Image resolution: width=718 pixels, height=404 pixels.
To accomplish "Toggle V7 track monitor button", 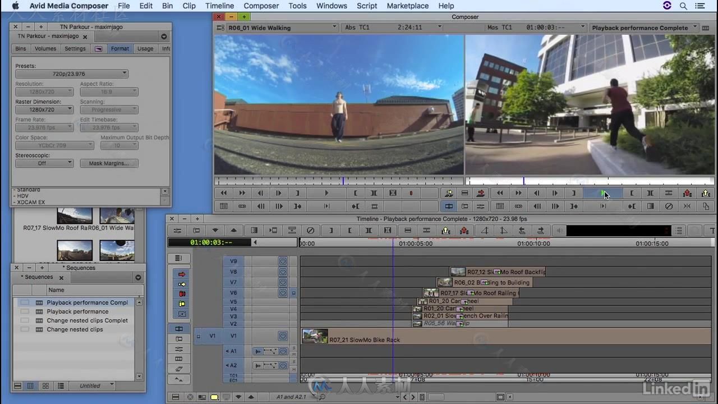I will pyautogui.click(x=283, y=282).
